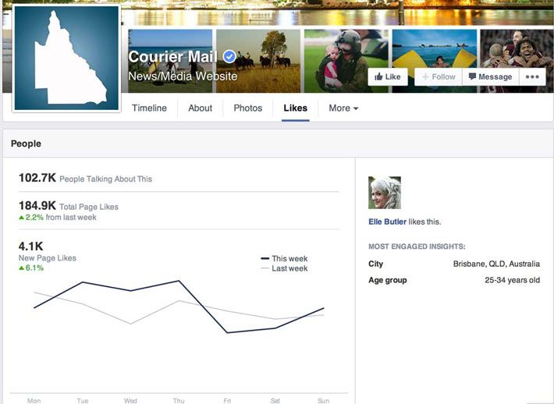Open the three-dots more actions menu
This screenshot has width=554, height=404.
532,76
